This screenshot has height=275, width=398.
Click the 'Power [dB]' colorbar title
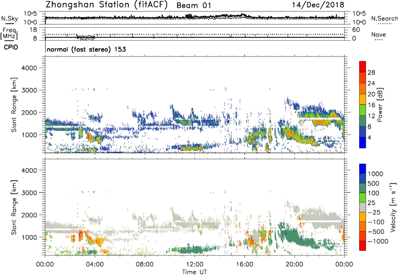380,105
